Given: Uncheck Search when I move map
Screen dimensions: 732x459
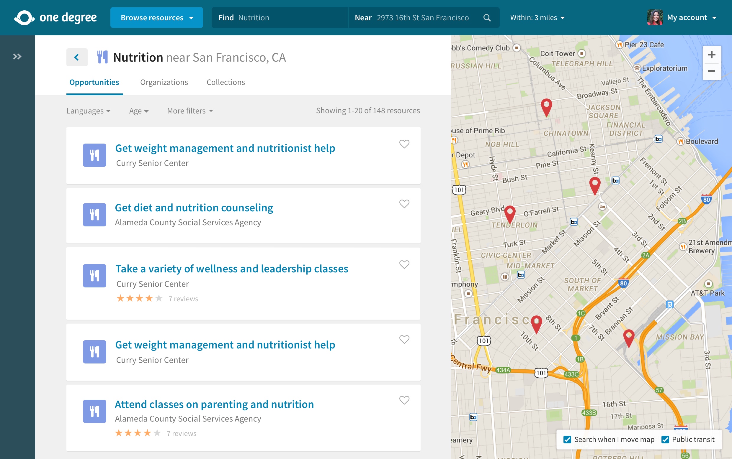Looking at the screenshot, I should point(567,439).
